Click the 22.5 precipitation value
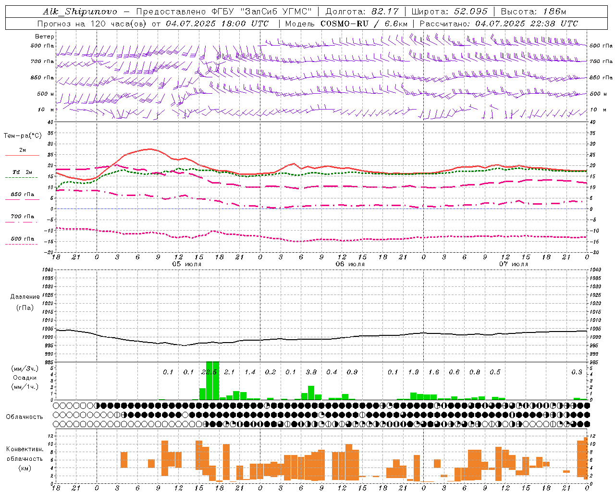Screen dimensions: 615x492 pos(209,372)
